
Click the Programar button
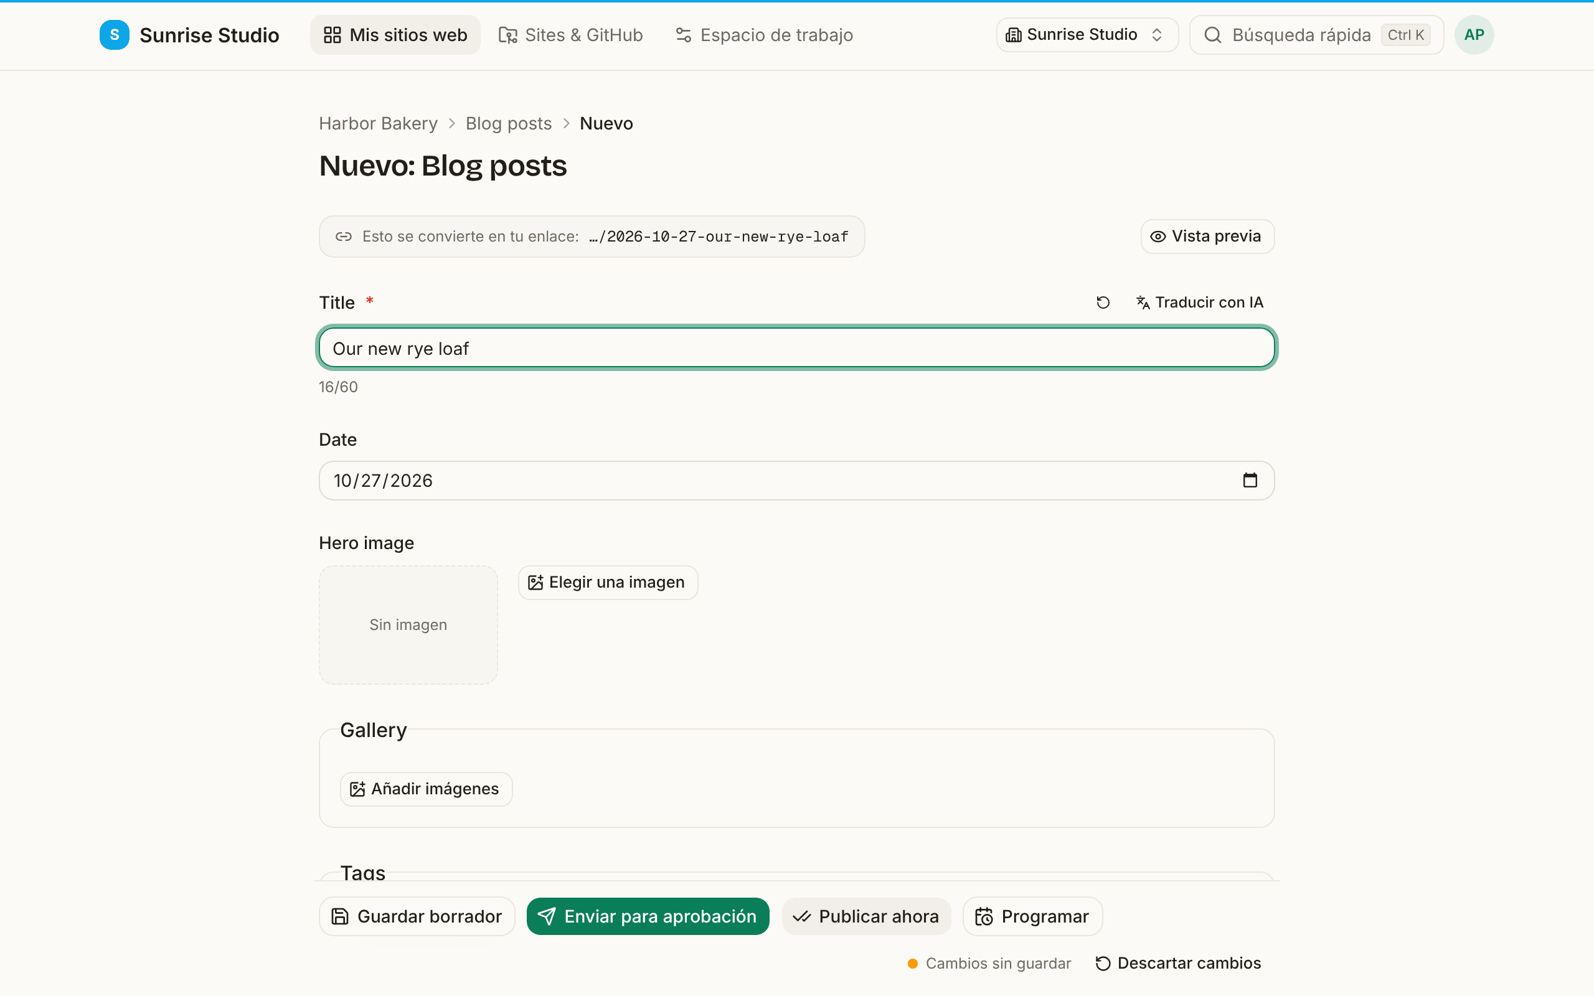point(1032,916)
